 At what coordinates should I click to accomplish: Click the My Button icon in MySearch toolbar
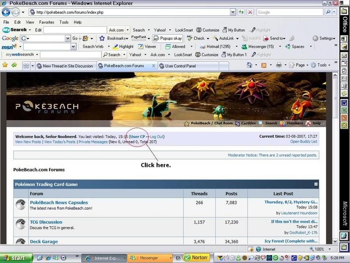click(x=234, y=30)
